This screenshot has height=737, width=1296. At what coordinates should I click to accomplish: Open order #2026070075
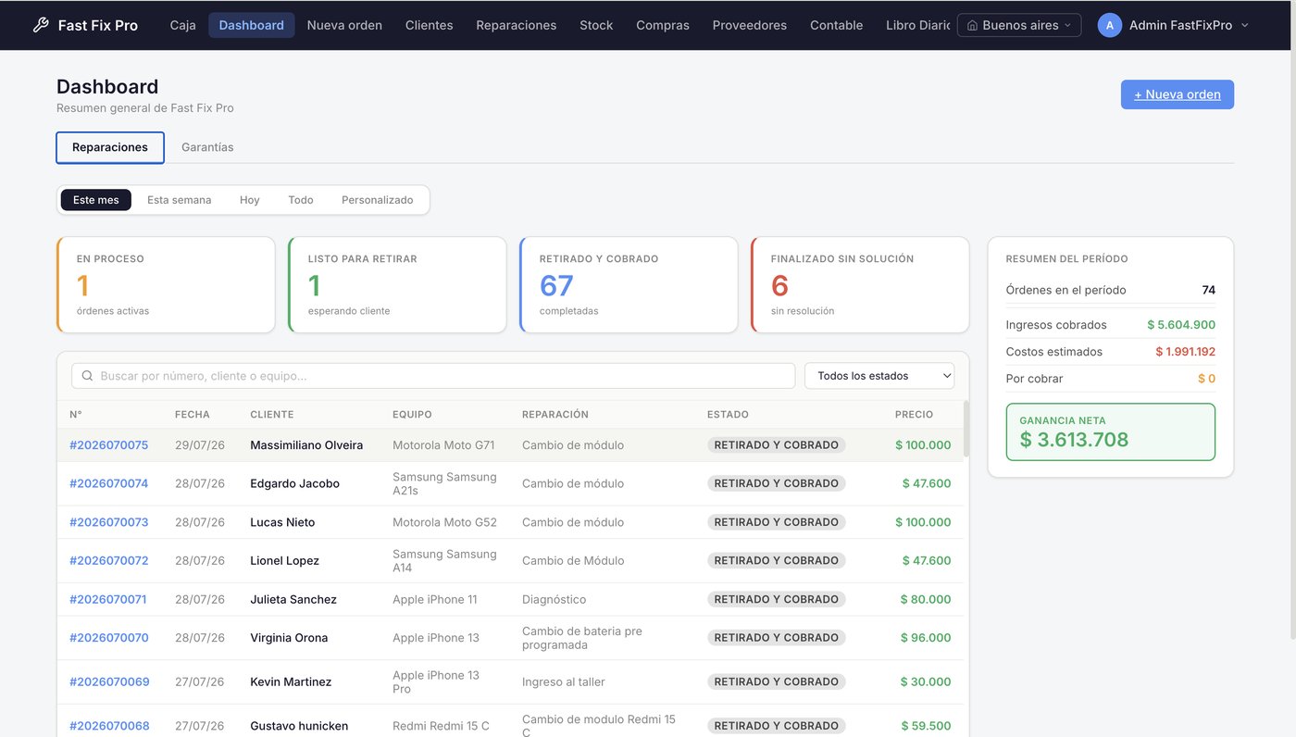point(109,445)
